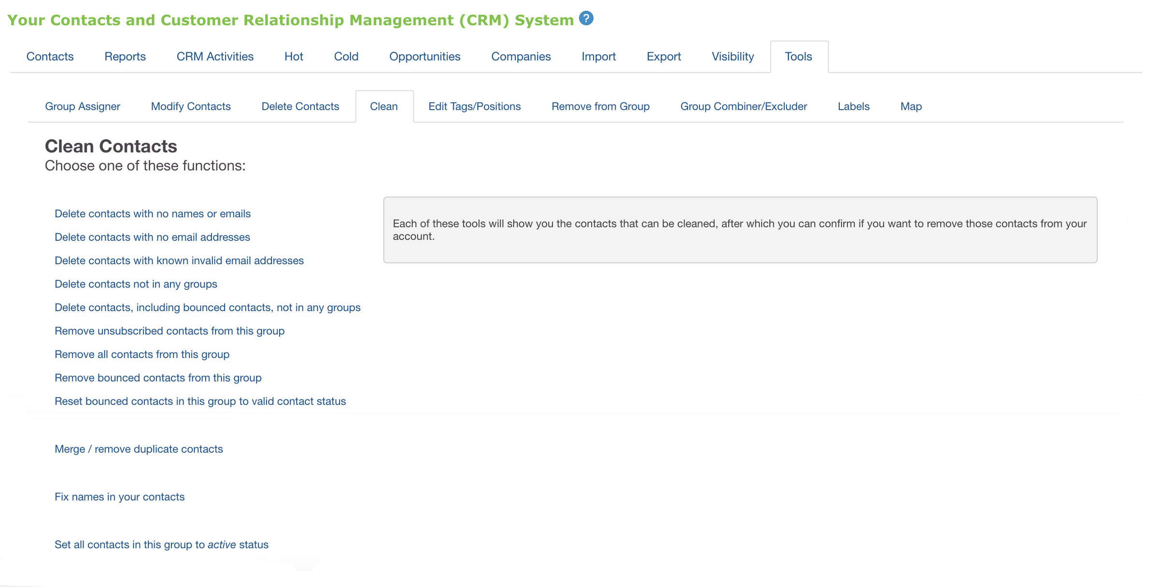Click Delete contacts with no names or emails
The height and width of the screenshot is (587, 1159).
click(153, 214)
